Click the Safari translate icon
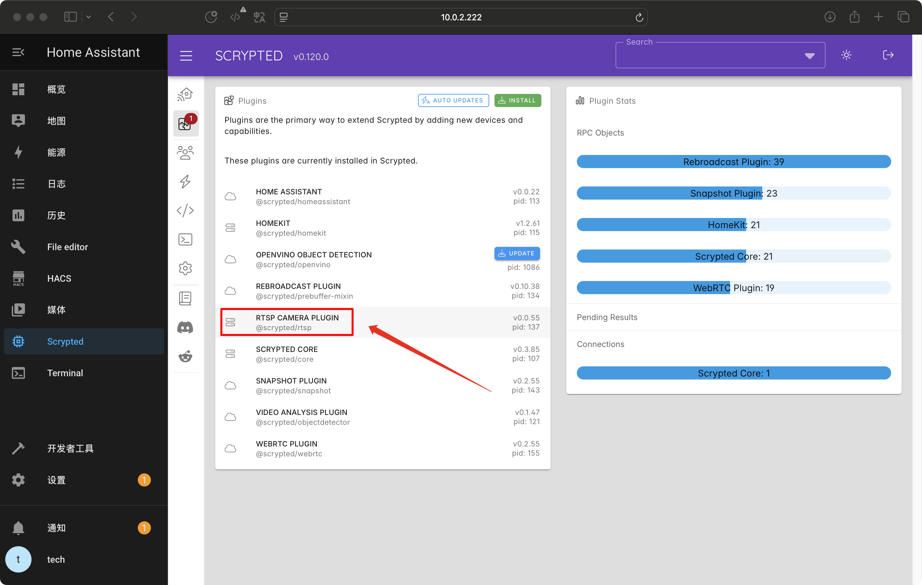This screenshot has width=922, height=585. pyautogui.click(x=259, y=17)
